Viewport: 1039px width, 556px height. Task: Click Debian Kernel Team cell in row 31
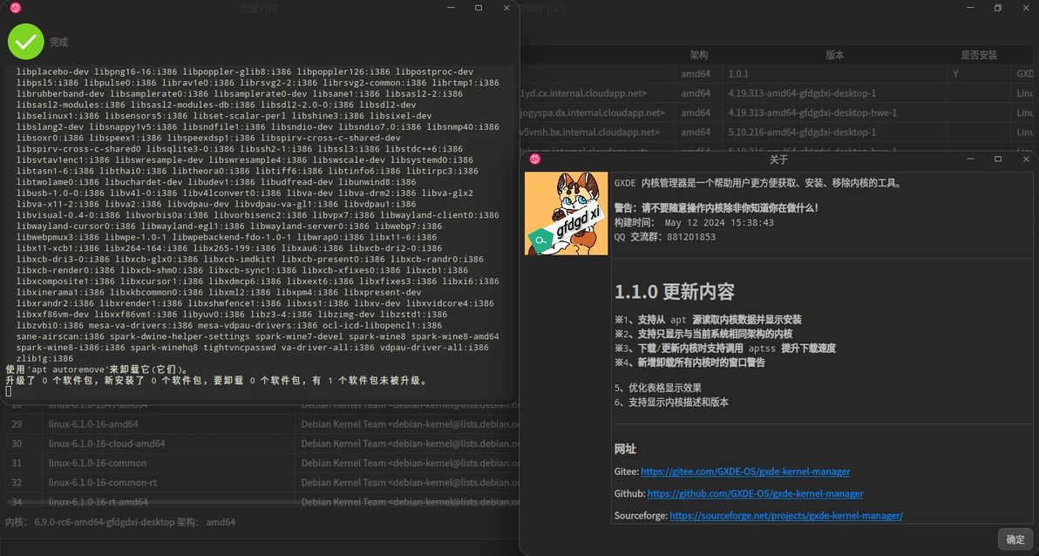(408, 463)
